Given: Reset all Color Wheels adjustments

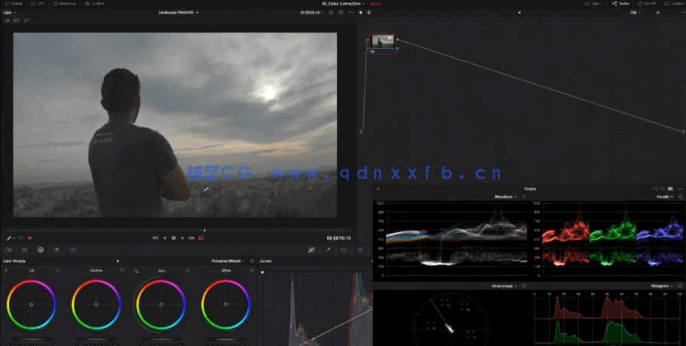Looking at the screenshot, I should (x=252, y=261).
